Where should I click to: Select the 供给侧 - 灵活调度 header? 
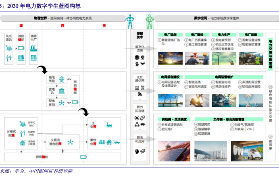(x=174, y=119)
